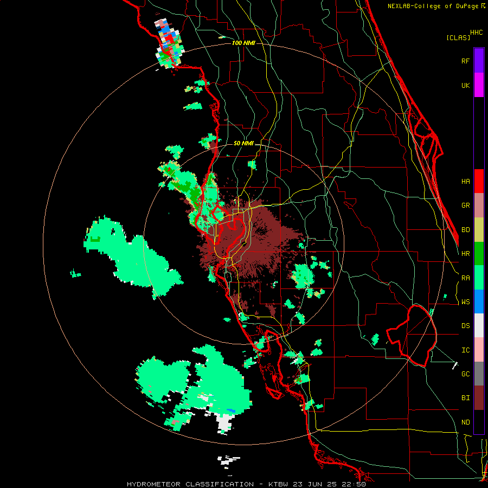Click the BD legend label
The height and width of the screenshot is (488, 488).
(466, 230)
